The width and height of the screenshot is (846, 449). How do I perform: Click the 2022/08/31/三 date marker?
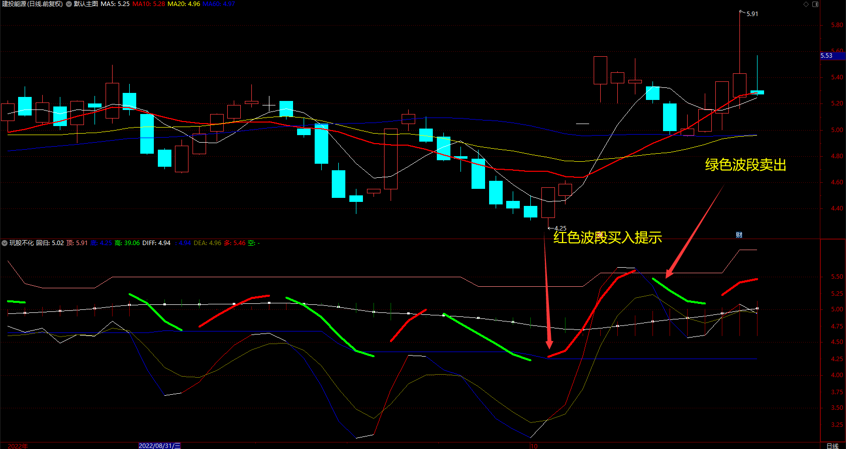pos(159,446)
